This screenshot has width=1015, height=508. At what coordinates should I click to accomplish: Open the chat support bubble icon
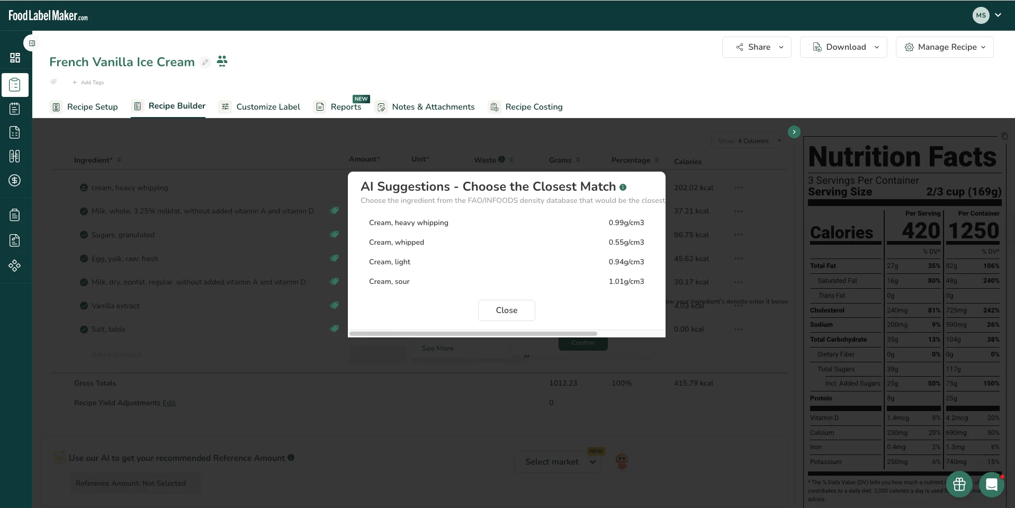click(992, 484)
